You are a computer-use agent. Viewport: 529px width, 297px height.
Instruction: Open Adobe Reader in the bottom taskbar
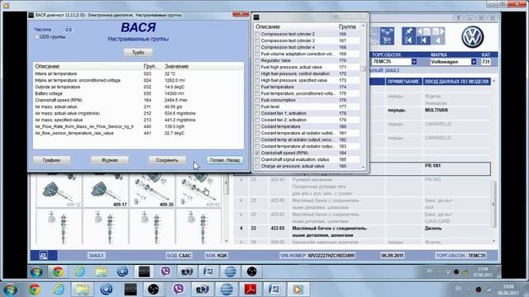(x=250, y=289)
